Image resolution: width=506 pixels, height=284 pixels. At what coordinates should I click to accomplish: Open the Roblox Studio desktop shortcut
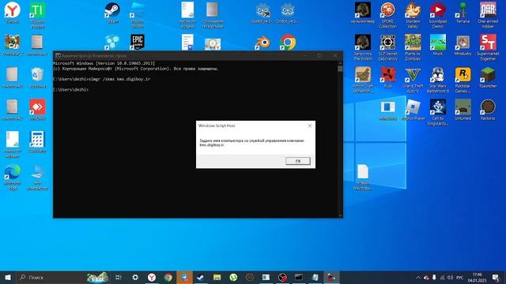pyautogui.click(x=138, y=15)
